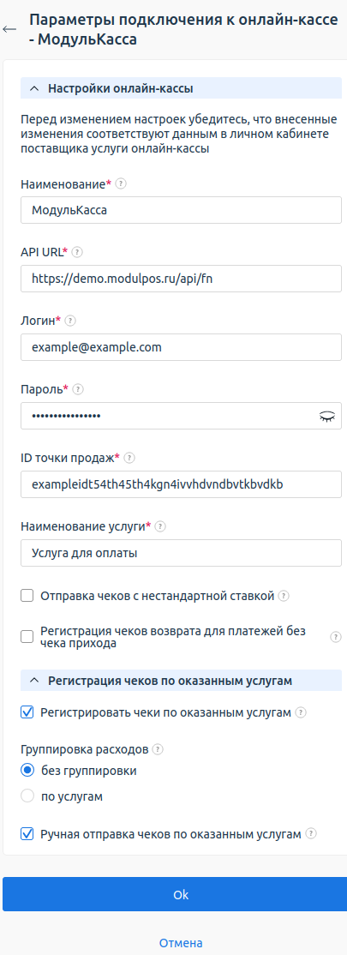
Task: Focus the API URL input field
Action: pyautogui.click(x=181, y=279)
